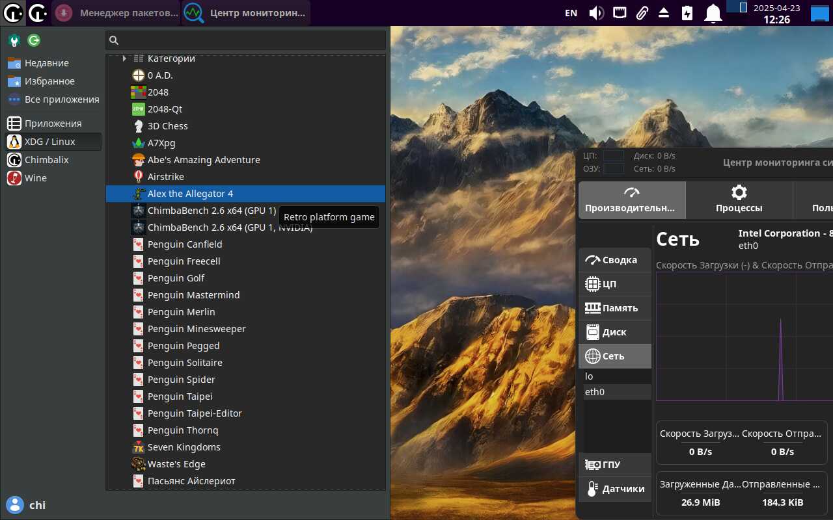This screenshot has height=520, width=833.
Task: Open the wrench settings icon in the launcher
Action: (x=14, y=40)
